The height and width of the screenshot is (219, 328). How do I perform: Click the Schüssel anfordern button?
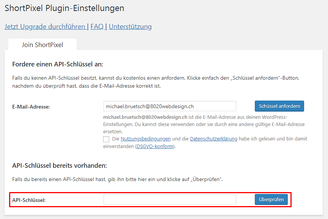click(x=279, y=106)
